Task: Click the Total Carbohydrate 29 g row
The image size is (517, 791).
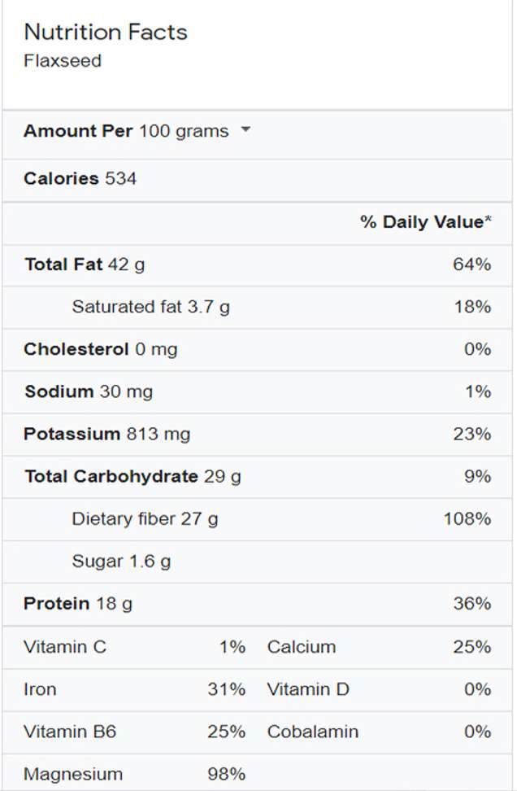Action: (x=133, y=476)
